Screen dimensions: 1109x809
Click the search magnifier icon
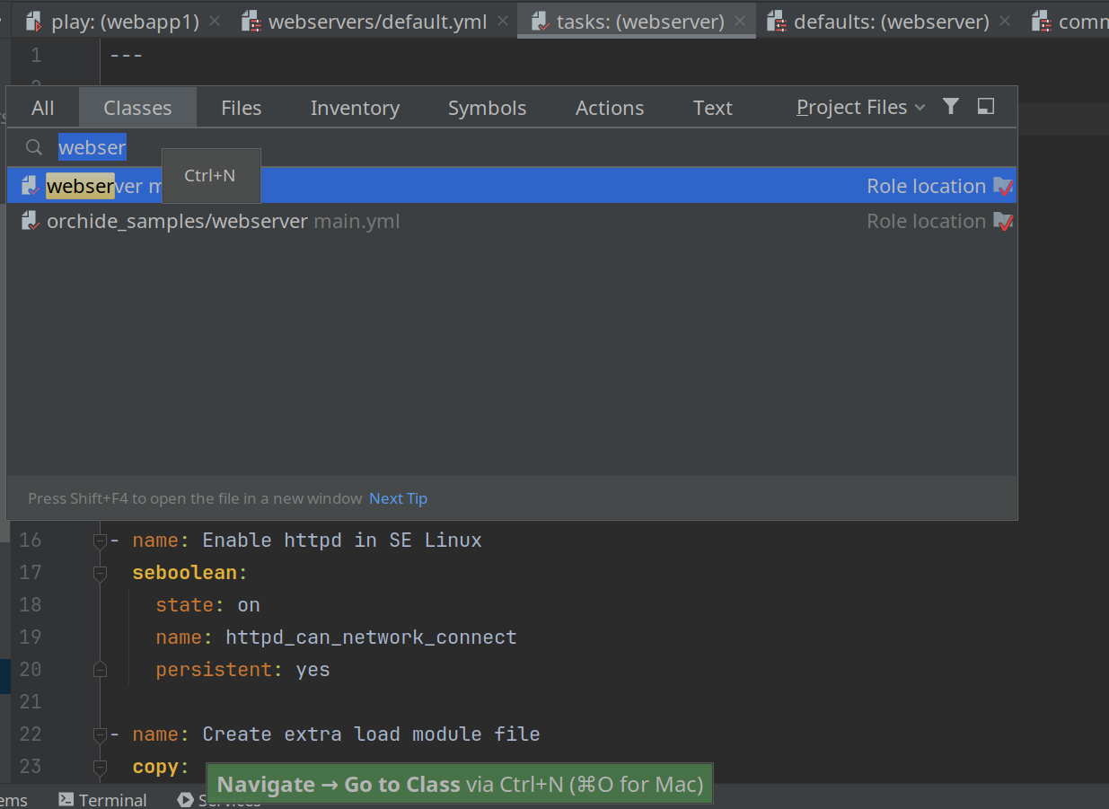(34, 147)
